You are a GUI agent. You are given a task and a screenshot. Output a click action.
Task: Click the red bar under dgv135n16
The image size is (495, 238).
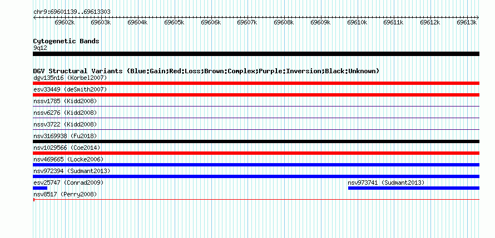[256, 83]
